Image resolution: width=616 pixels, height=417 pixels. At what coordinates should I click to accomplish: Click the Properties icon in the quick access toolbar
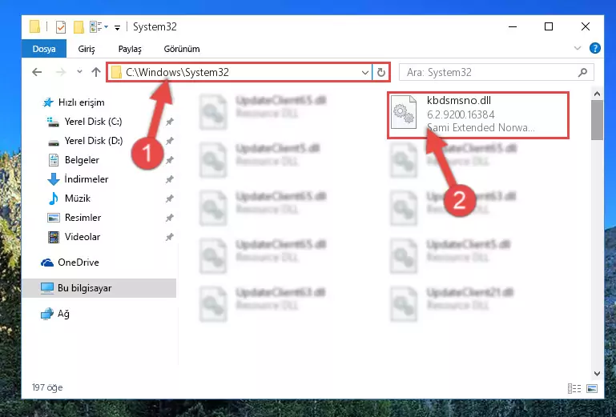(x=61, y=27)
